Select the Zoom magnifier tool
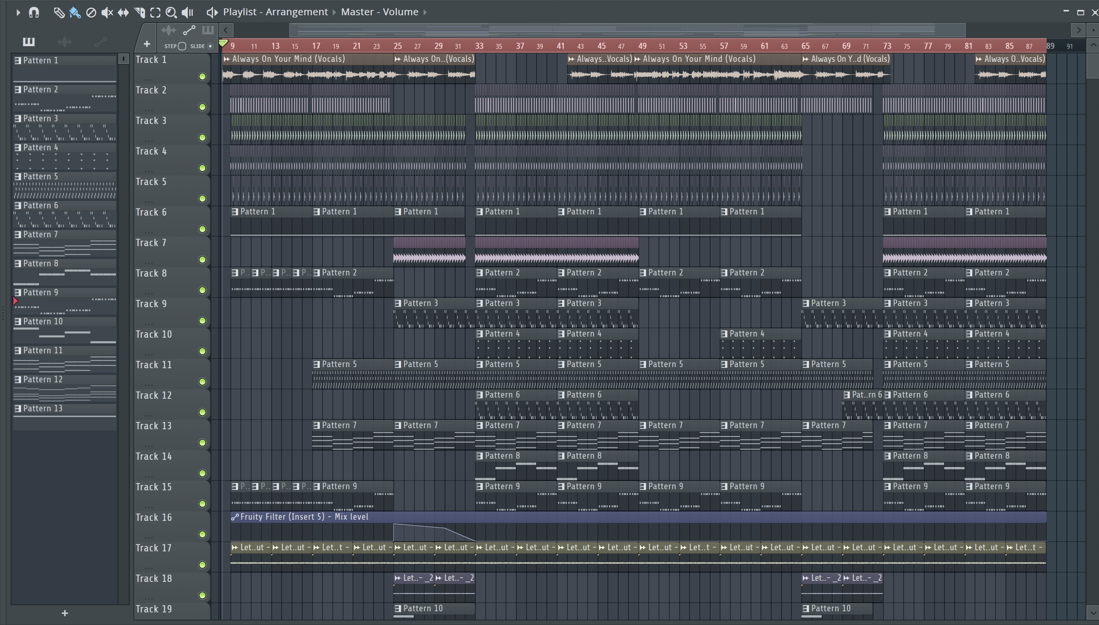Viewport: 1099px width, 625px height. (171, 13)
